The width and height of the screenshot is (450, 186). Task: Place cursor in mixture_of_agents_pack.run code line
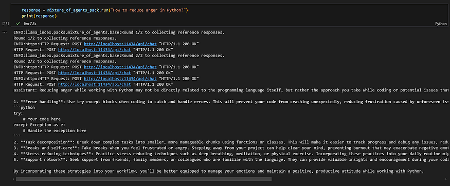coord(104,10)
